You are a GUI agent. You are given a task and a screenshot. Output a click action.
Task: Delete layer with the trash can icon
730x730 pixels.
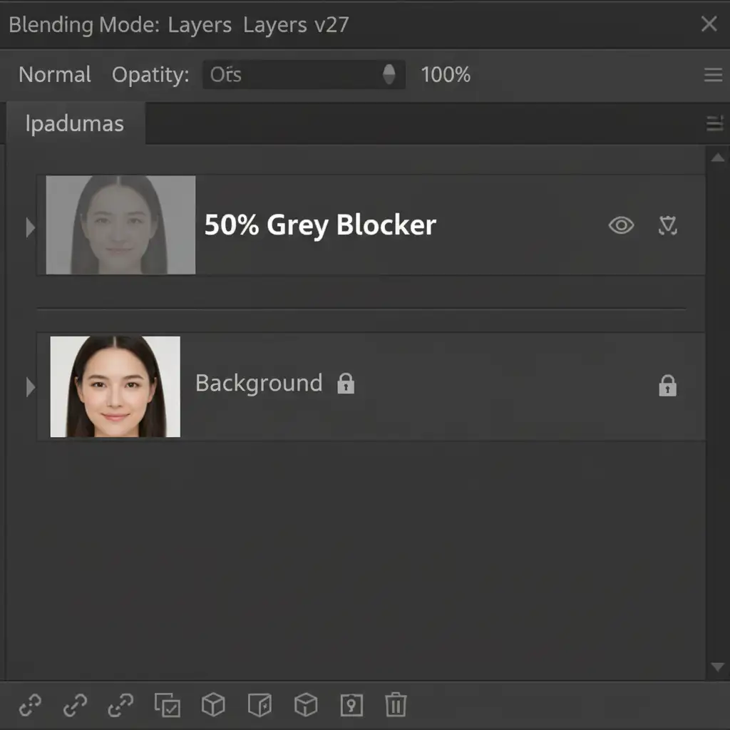[396, 705]
